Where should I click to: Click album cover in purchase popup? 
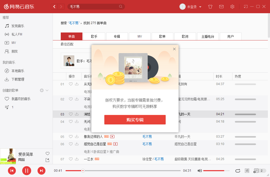point(133,67)
